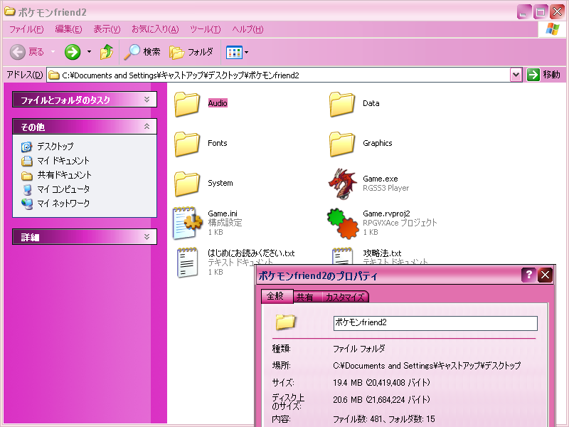569x427 pixels.
Task: Switch to the 共有 tab in properties
Action: tap(304, 297)
